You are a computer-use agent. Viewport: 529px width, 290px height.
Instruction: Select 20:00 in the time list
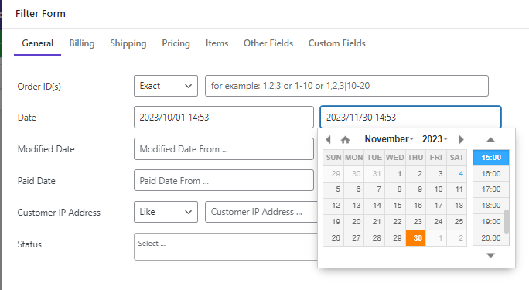click(491, 237)
